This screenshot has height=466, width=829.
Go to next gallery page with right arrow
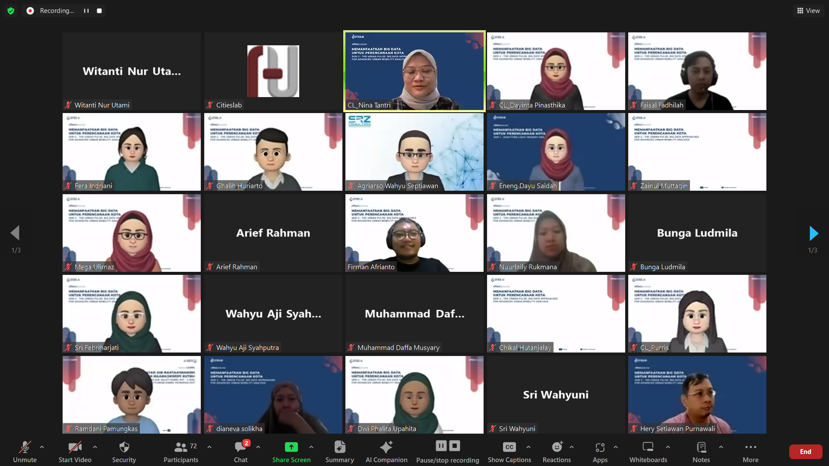813,233
